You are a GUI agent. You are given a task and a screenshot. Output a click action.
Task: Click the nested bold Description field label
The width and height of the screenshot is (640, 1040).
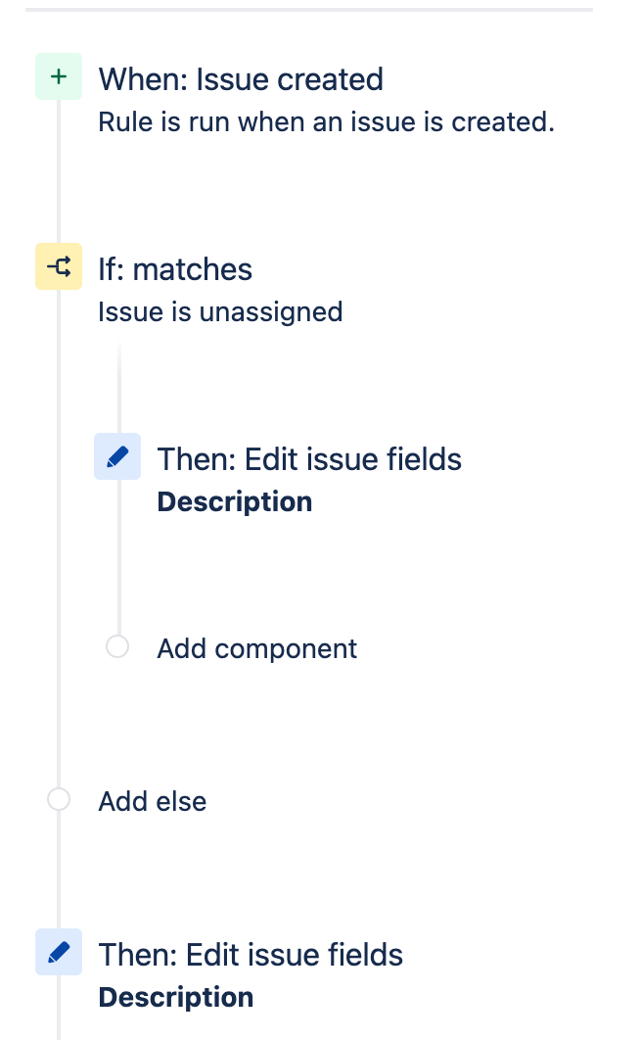pos(235,502)
